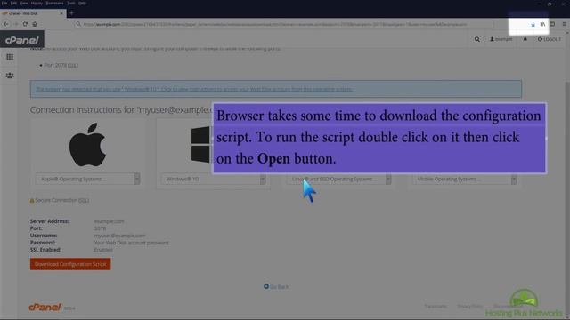Viewport: 570px width, 320px height.
Task: Click Privacy Policy footer link
Action: pos(470,307)
